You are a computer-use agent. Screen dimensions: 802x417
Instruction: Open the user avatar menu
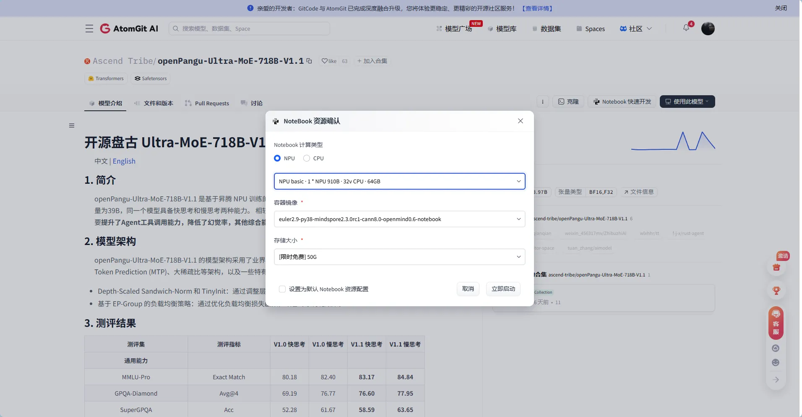click(708, 29)
